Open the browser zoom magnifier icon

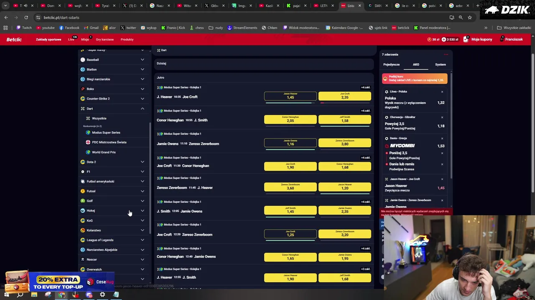pos(461,17)
